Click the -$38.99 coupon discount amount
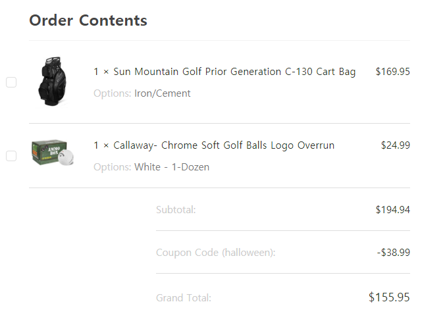 click(394, 253)
